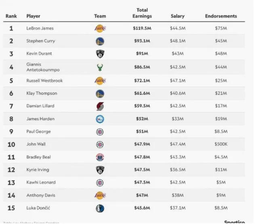This screenshot has height=224, width=258.
Task: Click the Bucks logo in Giannis Antetokounmpo row
Action: (100, 67)
